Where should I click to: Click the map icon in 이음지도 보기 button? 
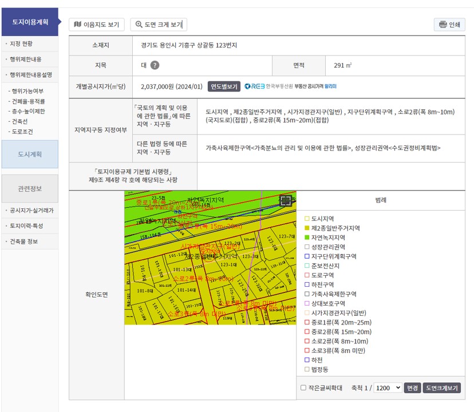point(78,24)
